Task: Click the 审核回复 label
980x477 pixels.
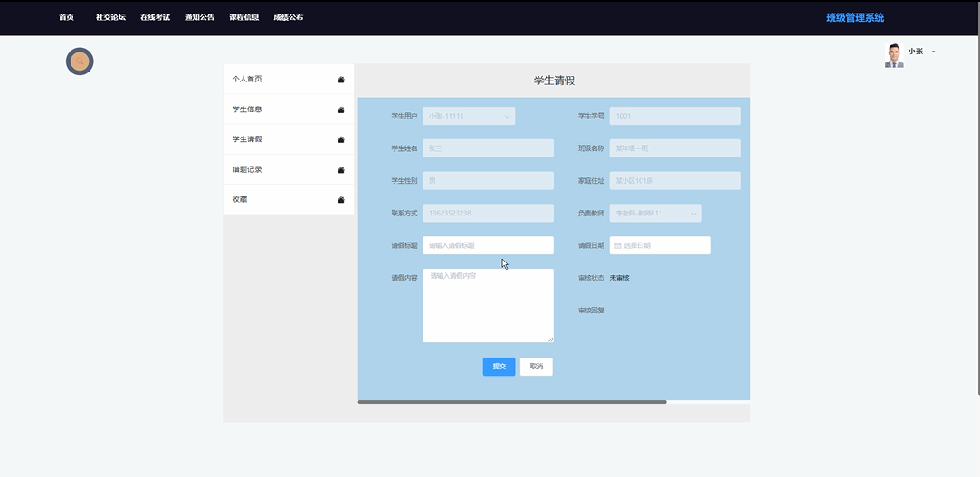Action: tap(591, 310)
